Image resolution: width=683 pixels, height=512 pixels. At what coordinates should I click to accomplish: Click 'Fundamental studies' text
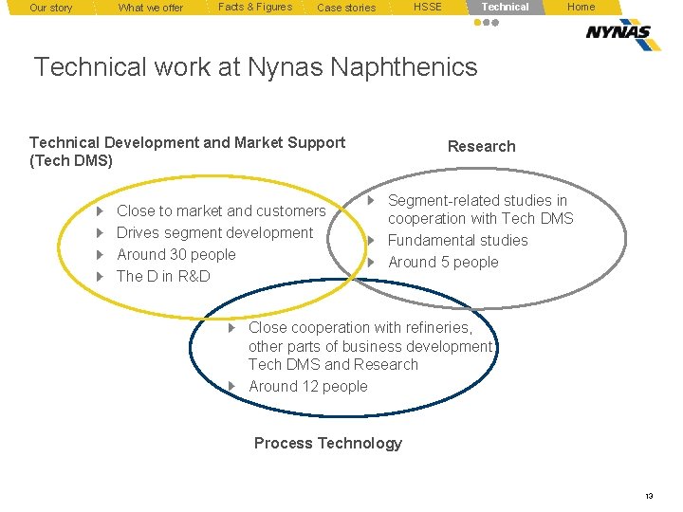click(458, 240)
